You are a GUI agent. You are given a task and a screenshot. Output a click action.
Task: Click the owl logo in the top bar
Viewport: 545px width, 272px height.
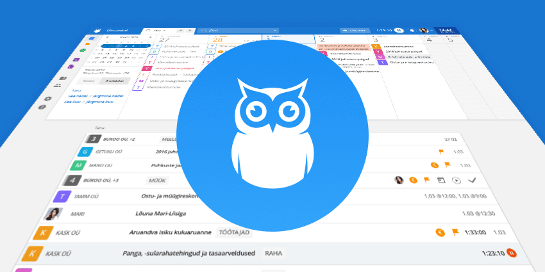97,30
